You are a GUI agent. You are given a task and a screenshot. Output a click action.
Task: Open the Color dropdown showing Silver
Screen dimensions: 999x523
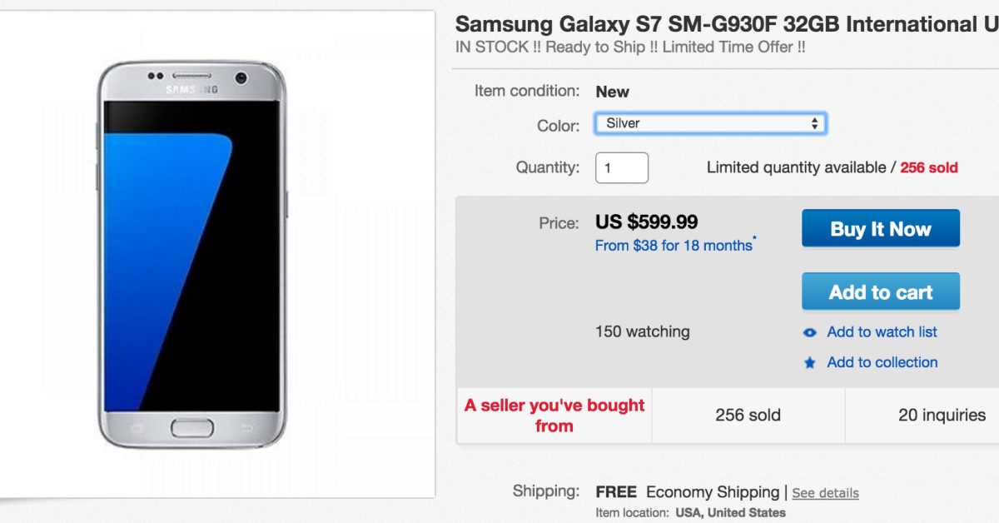(x=709, y=124)
